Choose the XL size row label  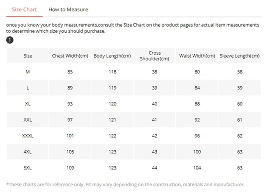coord(28,104)
